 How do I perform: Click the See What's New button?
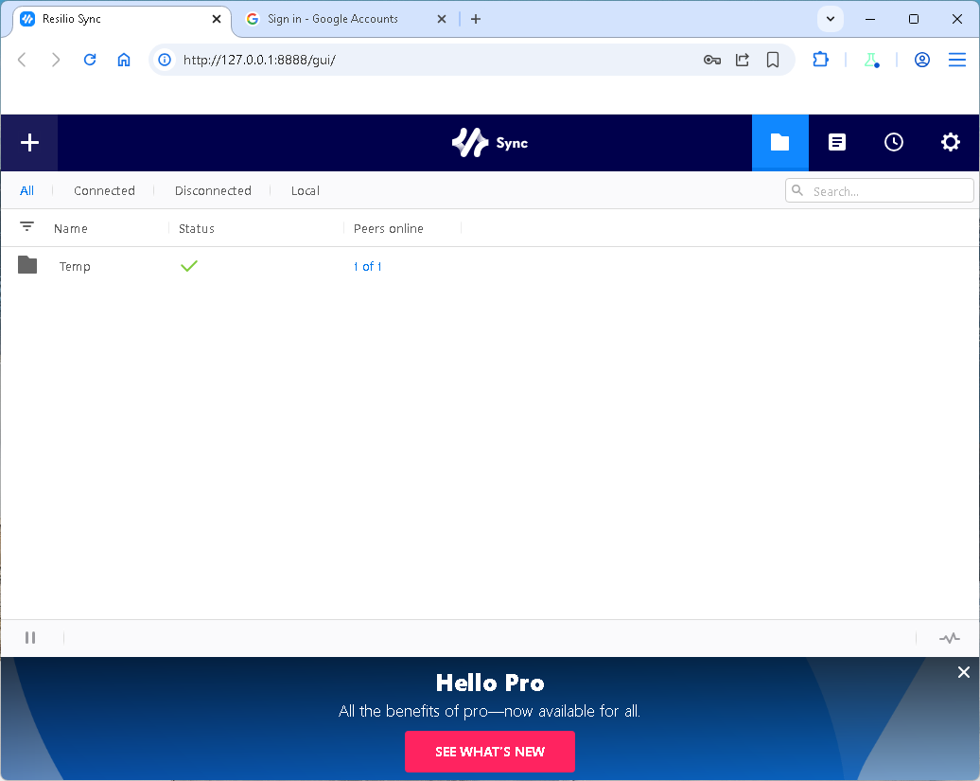pos(489,751)
